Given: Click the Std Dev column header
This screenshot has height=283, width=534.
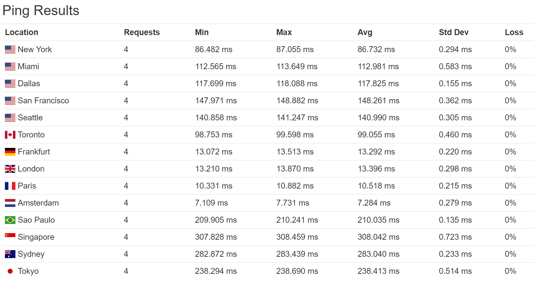Looking at the screenshot, I should [x=454, y=32].
